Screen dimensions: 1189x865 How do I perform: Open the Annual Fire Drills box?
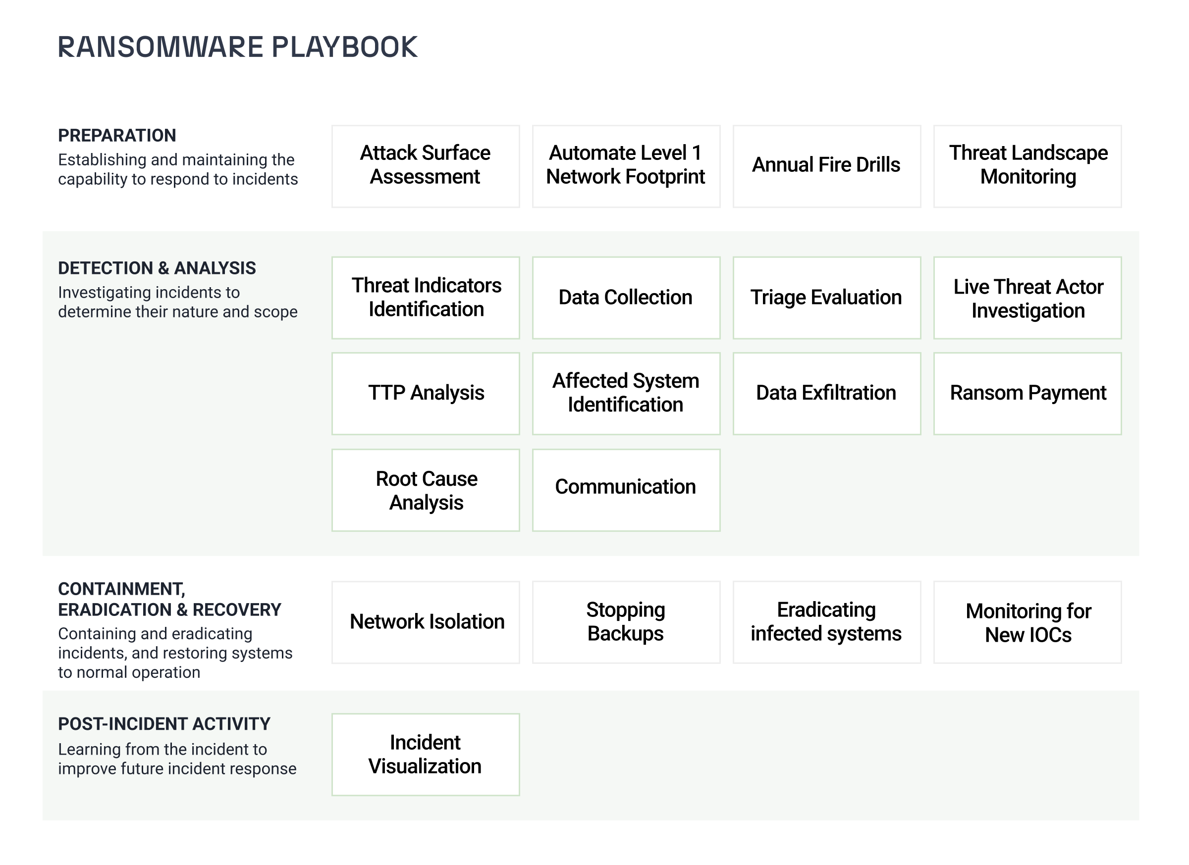827,166
